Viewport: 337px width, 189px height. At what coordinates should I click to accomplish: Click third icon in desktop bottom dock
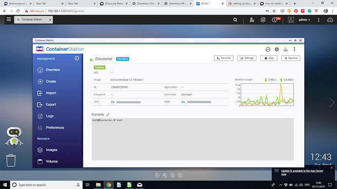click(172, 175)
